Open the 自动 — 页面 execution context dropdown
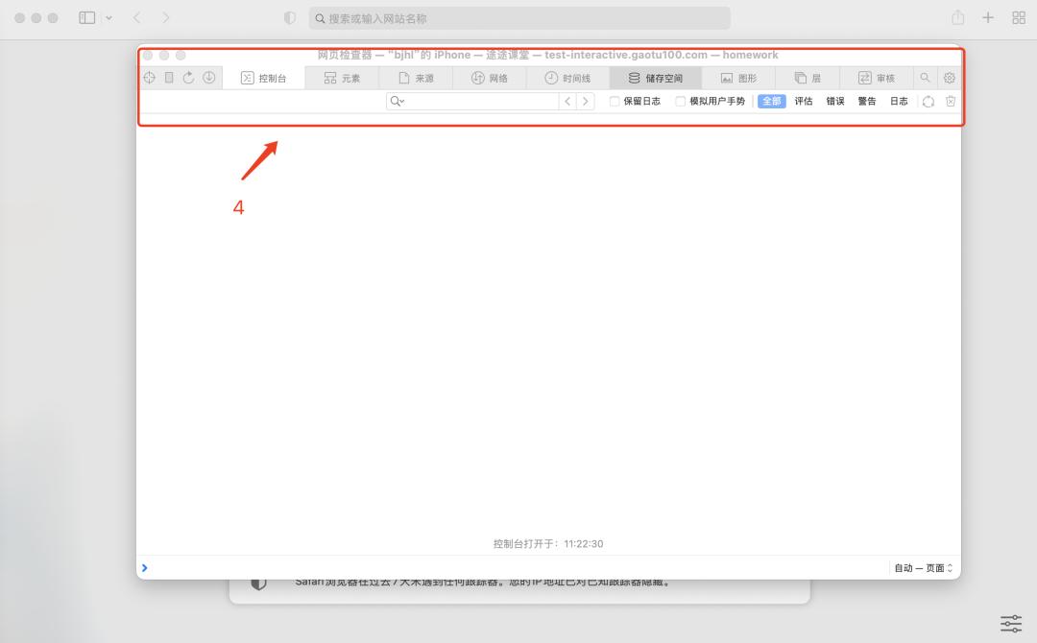Image resolution: width=1037 pixels, height=643 pixels. (x=919, y=567)
